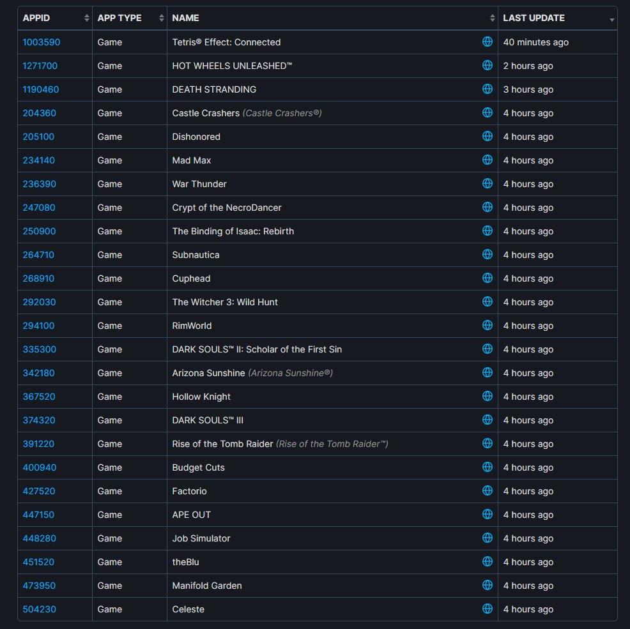The width and height of the screenshot is (630, 629).
Task: Open globe icon beside Job Simulator
Action: pos(488,538)
